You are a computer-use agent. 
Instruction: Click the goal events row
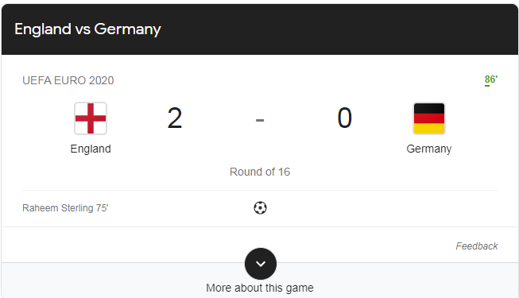click(x=260, y=208)
